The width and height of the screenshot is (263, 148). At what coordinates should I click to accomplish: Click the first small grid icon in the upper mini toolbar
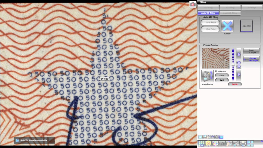pos(200,137)
